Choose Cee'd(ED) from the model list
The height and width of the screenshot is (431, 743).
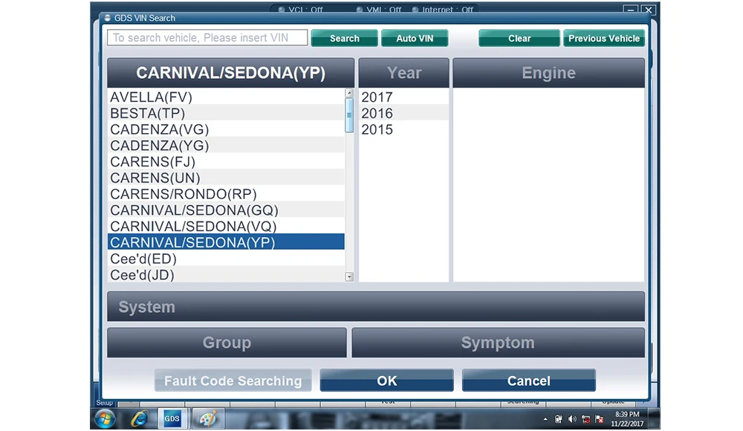[x=226, y=258]
